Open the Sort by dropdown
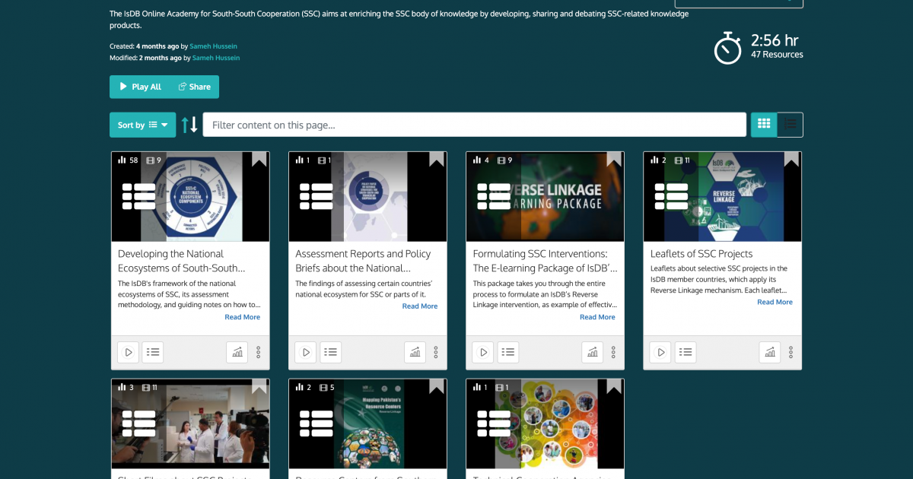This screenshot has width=913, height=479. tap(142, 124)
